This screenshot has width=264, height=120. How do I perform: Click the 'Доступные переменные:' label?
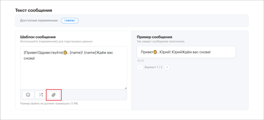pyautogui.click(x=39, y=21)
